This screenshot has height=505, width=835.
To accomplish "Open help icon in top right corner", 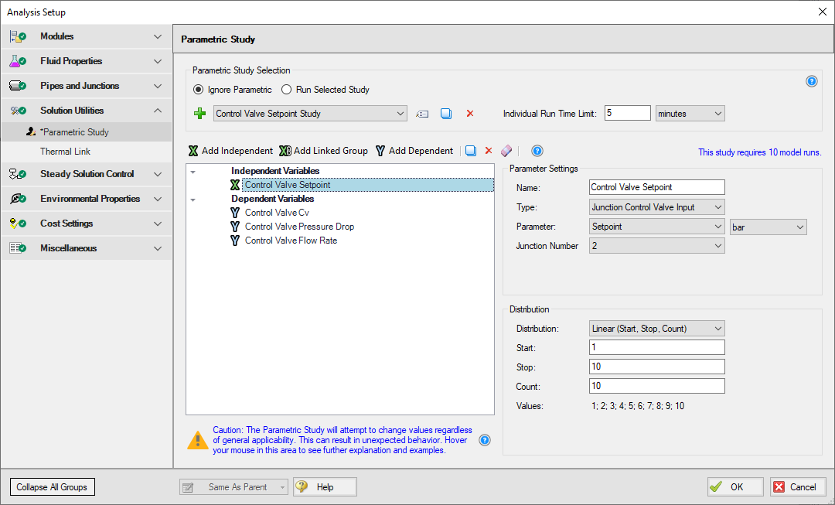I will (x=812, y=81).
